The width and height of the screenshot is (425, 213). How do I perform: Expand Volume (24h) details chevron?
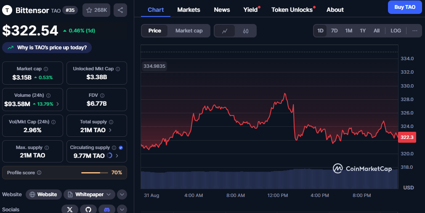(58, 104)
